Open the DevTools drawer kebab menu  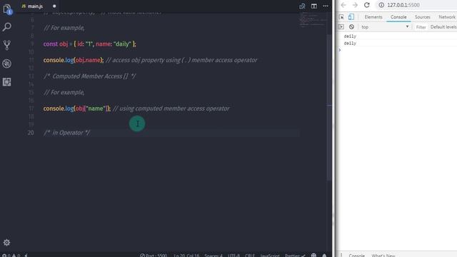341,255
